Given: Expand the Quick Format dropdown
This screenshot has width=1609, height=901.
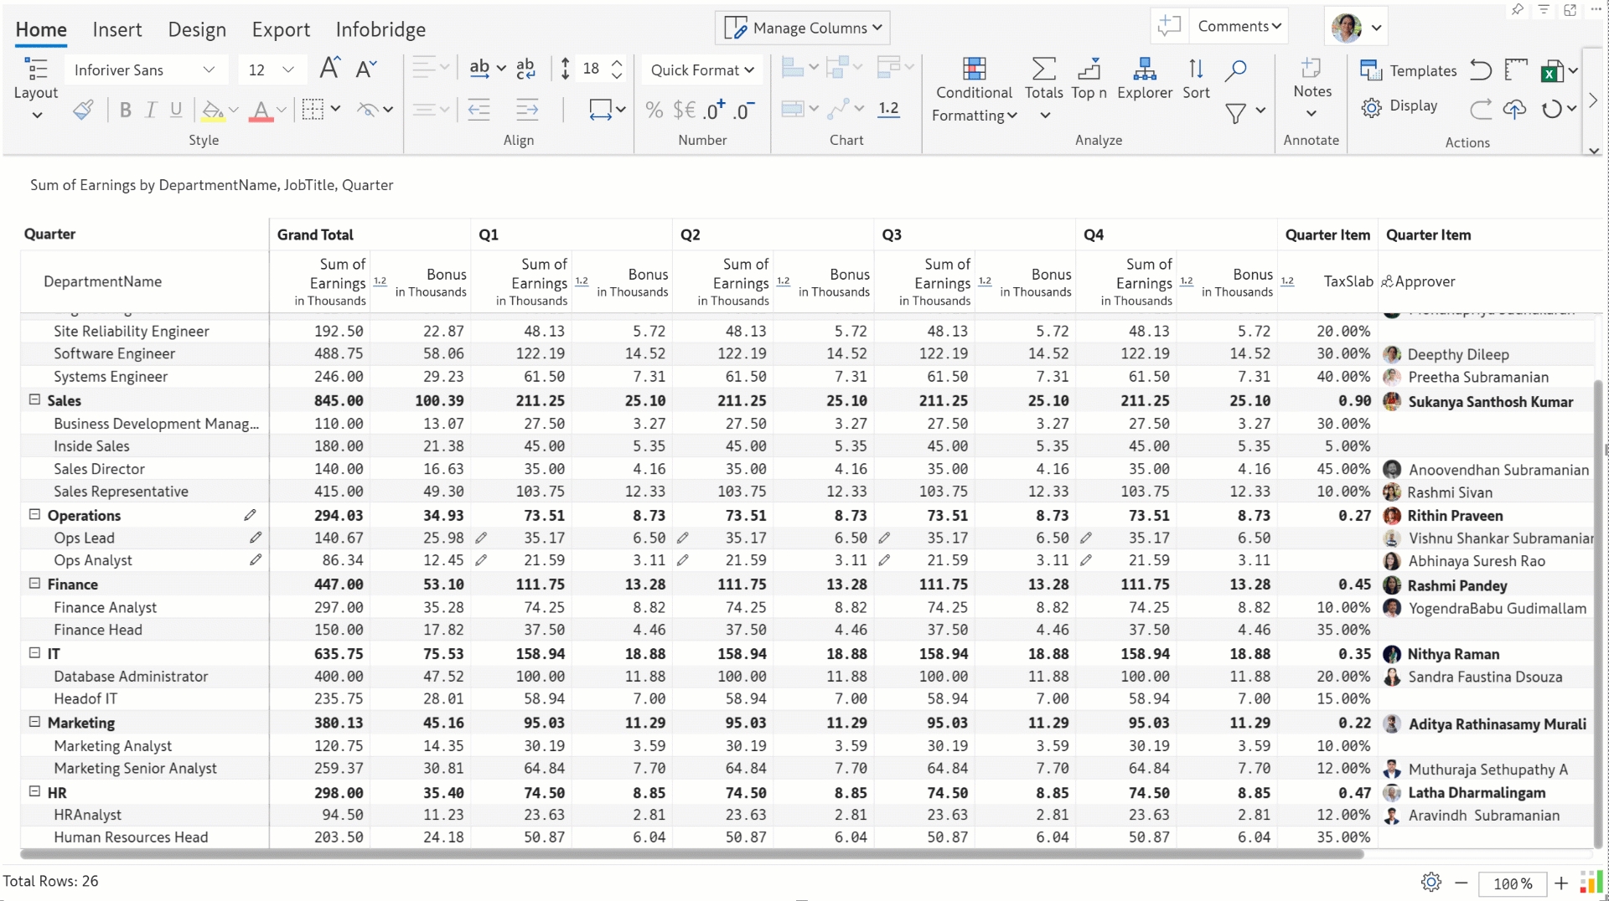Looking at the screenshot, I should (702, 70).
